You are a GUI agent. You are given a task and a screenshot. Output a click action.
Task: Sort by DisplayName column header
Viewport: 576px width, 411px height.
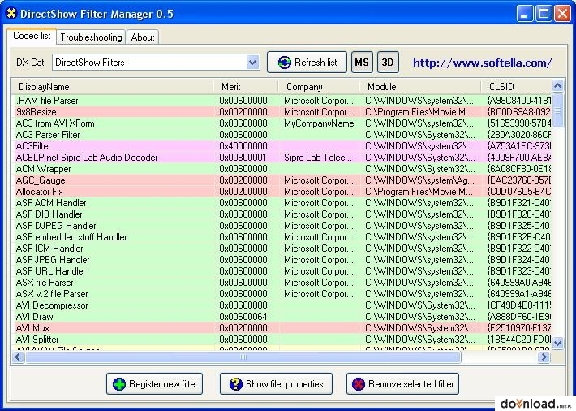click(x=113, y=87)
